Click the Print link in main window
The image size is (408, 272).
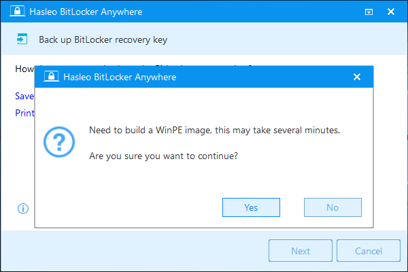click(24, 113)
